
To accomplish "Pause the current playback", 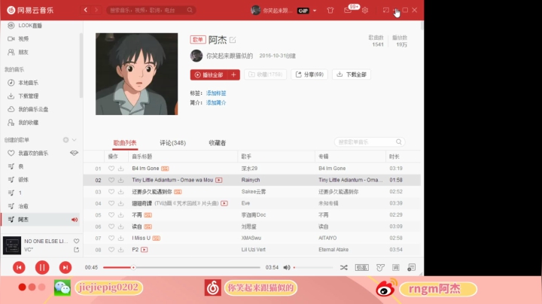I will [42, 267].
